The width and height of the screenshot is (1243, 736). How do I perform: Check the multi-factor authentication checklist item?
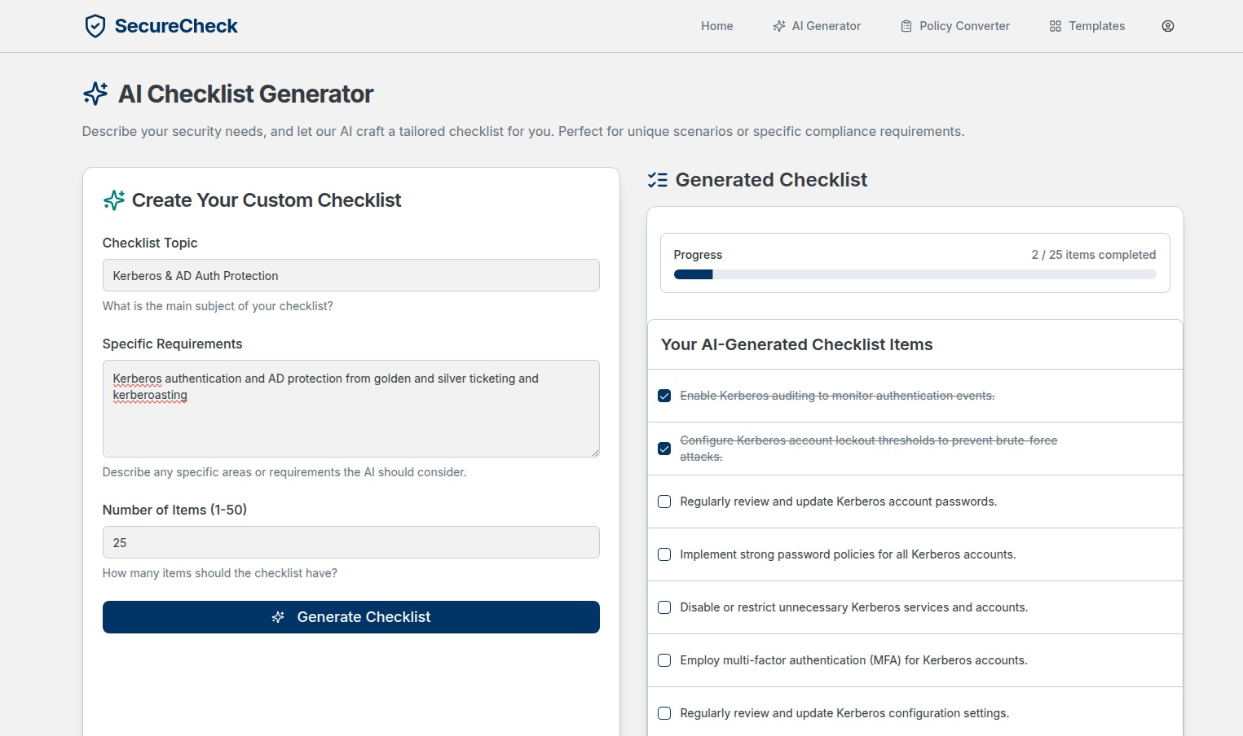tap(663, 660)
